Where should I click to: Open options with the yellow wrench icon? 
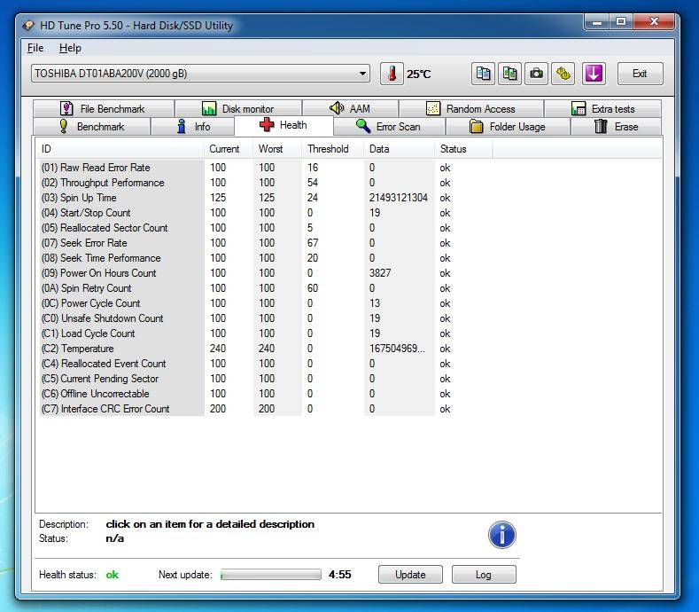pyautogui.click(x=563, y=74)
